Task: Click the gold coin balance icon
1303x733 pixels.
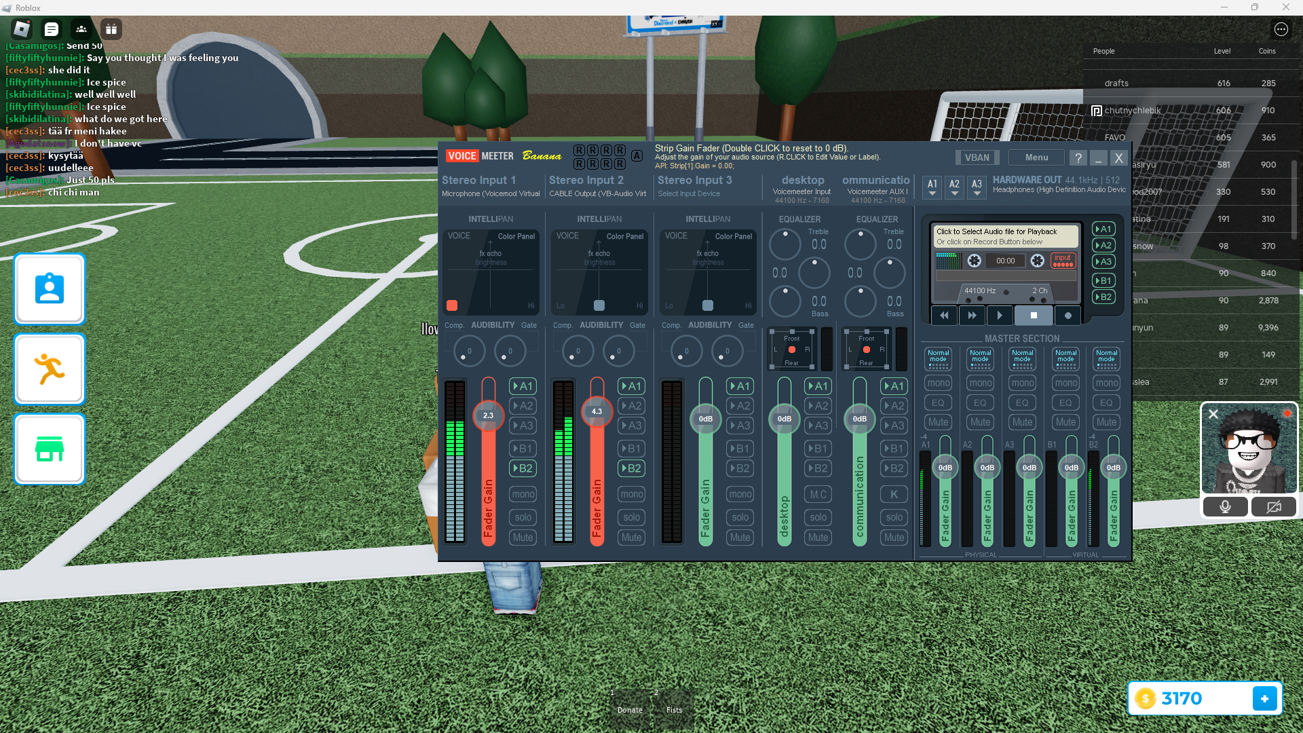Action: coord(1146,698)
